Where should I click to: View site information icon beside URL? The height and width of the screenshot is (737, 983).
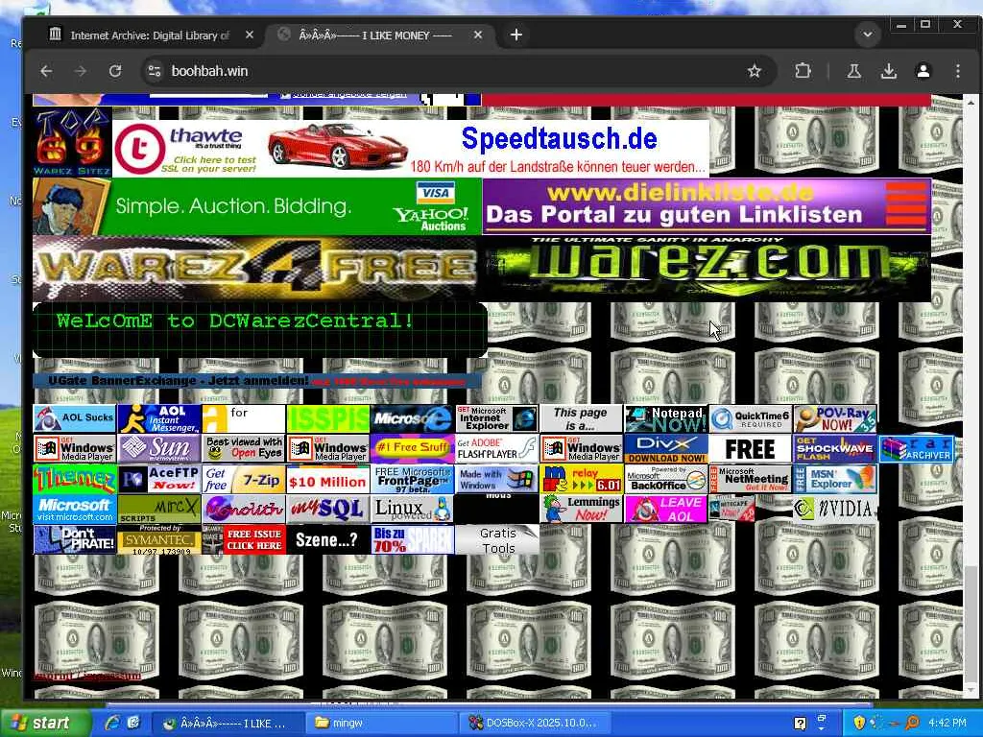click(x=155, y=71)
